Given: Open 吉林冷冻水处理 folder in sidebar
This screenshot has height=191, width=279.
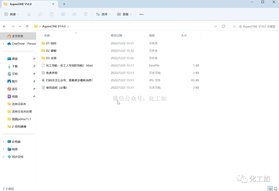Looking at the screenshot, I should coord(20,112).
